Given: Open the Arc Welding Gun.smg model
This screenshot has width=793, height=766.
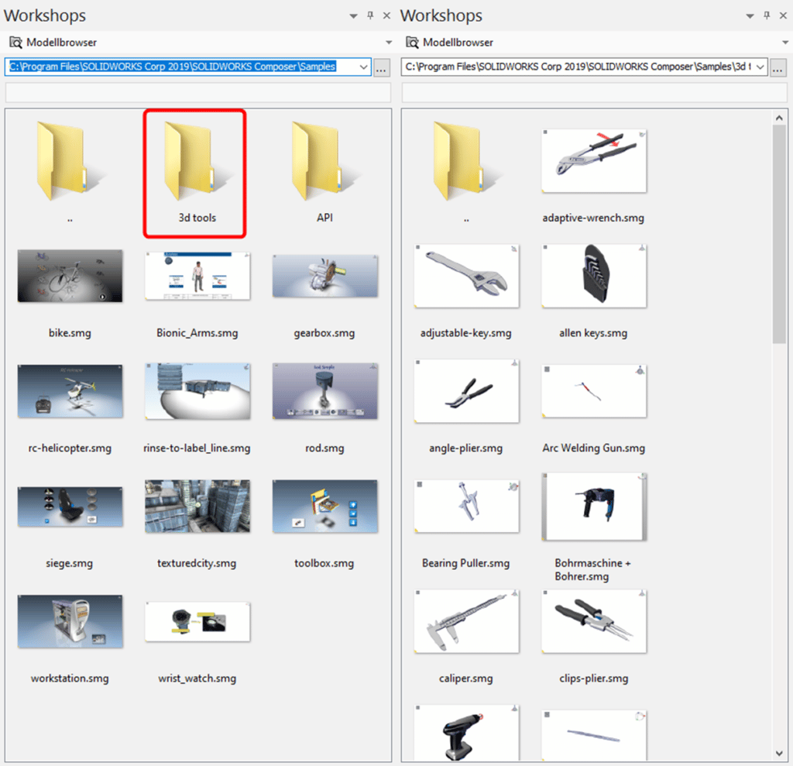Looking at the screenshot, I should pyautogui.click(x=593, y=391).
